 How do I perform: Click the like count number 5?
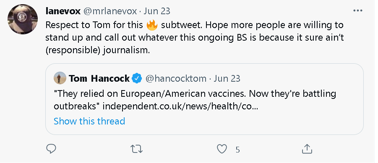point(238,150)
